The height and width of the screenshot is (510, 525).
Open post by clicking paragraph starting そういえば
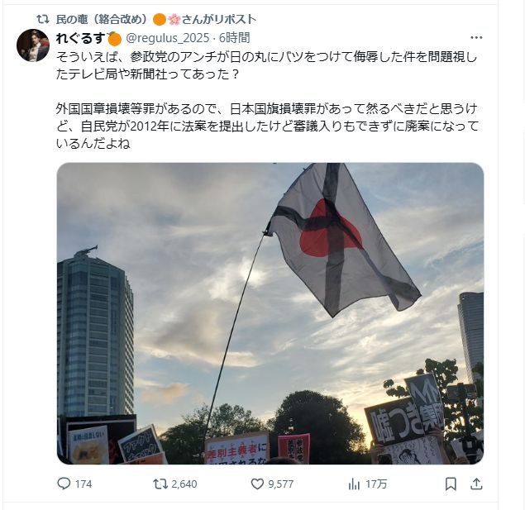point(266,65)
